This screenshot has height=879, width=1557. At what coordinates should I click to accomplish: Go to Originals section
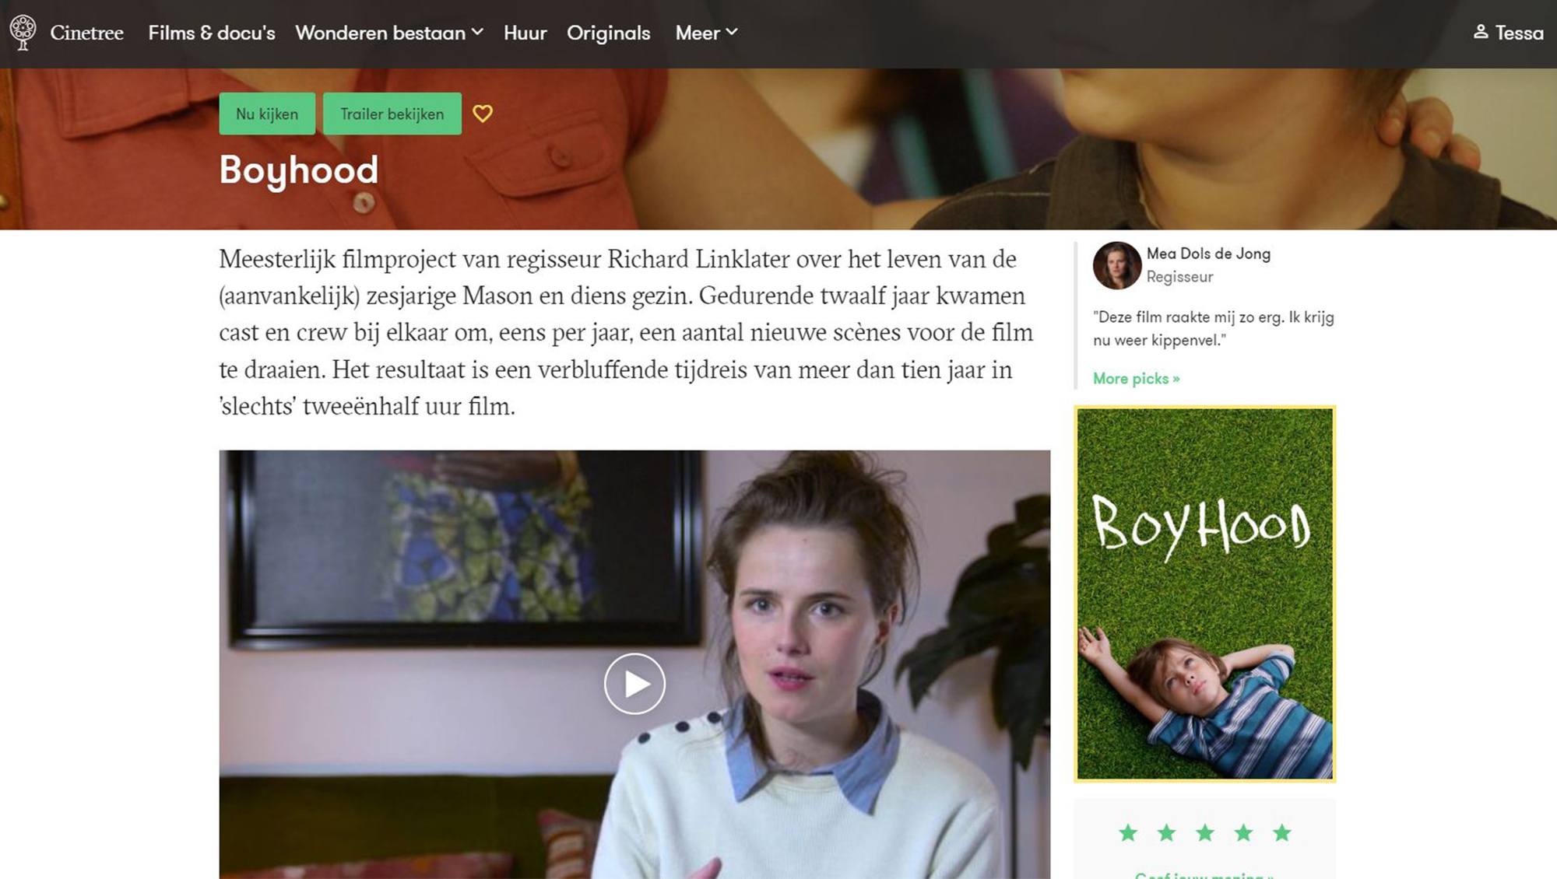point(608,33)
